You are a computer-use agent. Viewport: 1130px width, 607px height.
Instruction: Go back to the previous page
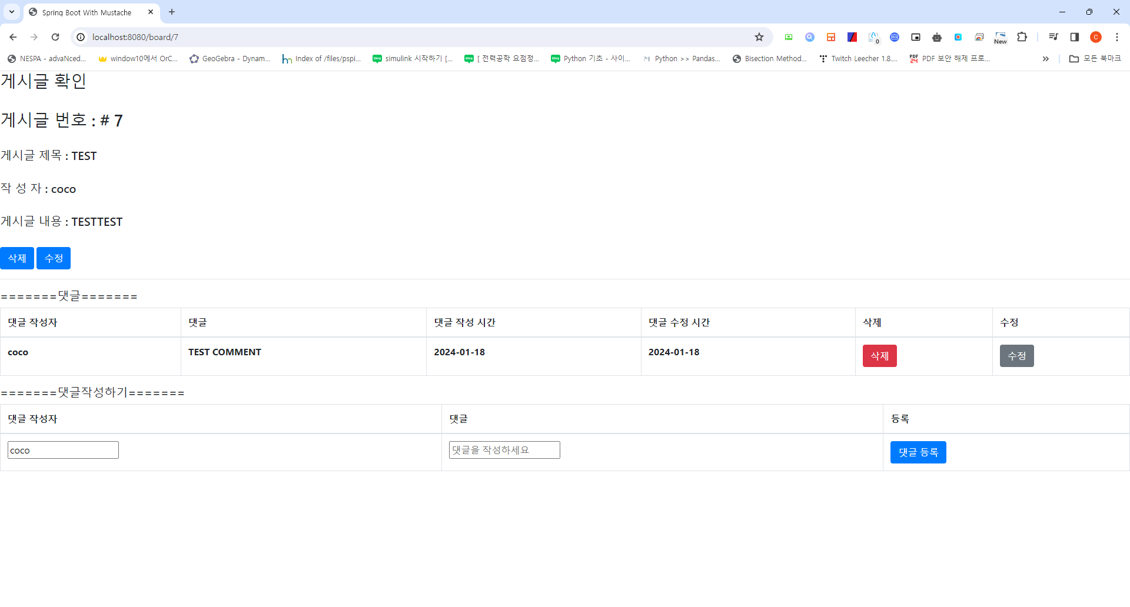[x=13, y=37]
